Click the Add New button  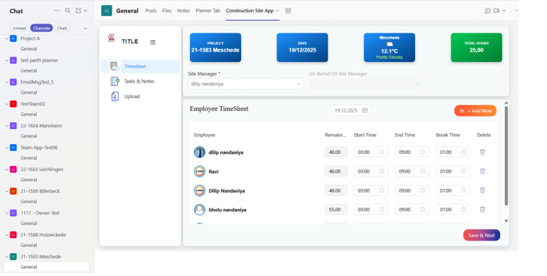click(475, 110)
